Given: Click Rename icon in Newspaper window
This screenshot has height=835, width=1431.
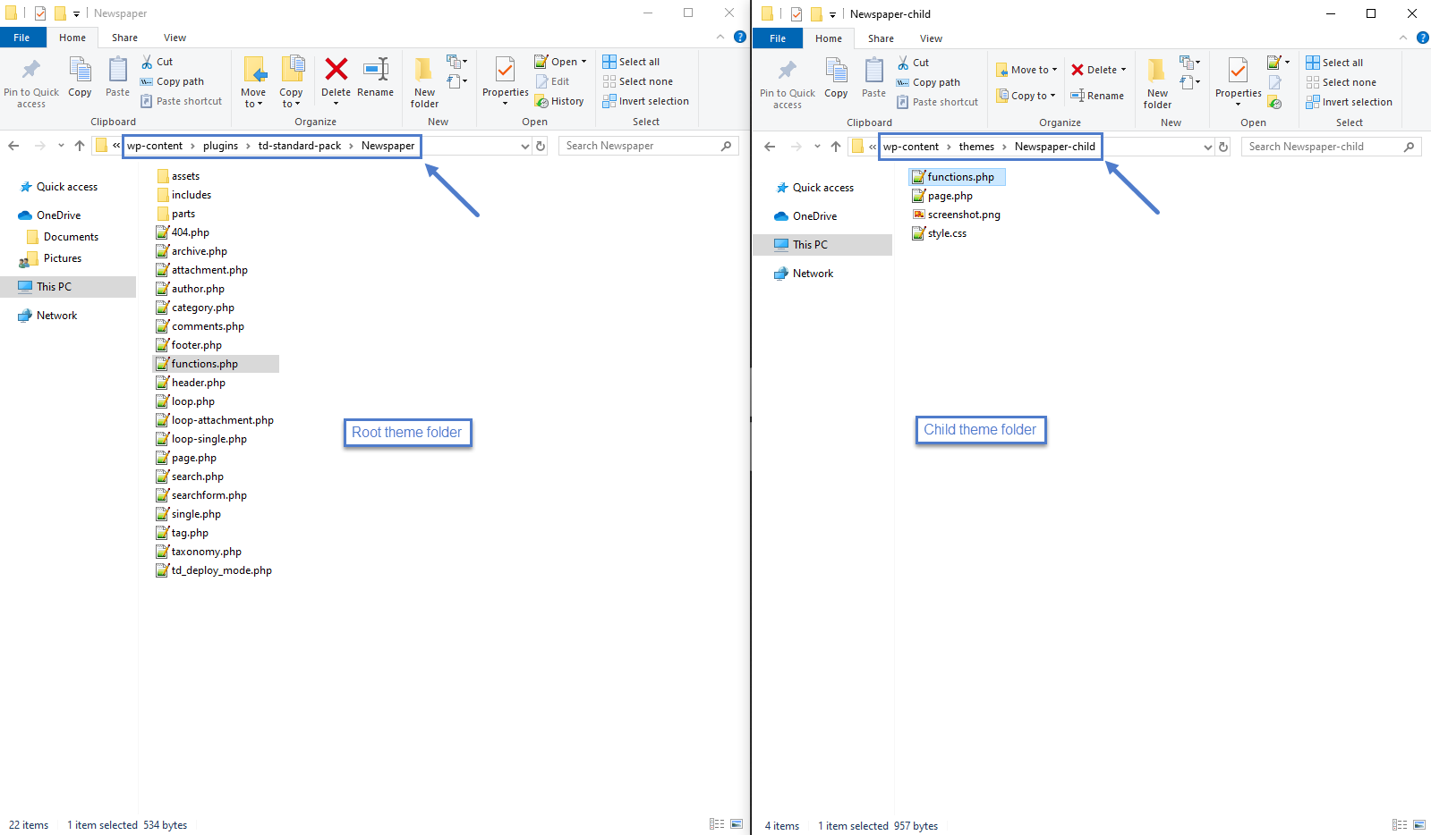Looking at the screenshot, I should point(375,70).
